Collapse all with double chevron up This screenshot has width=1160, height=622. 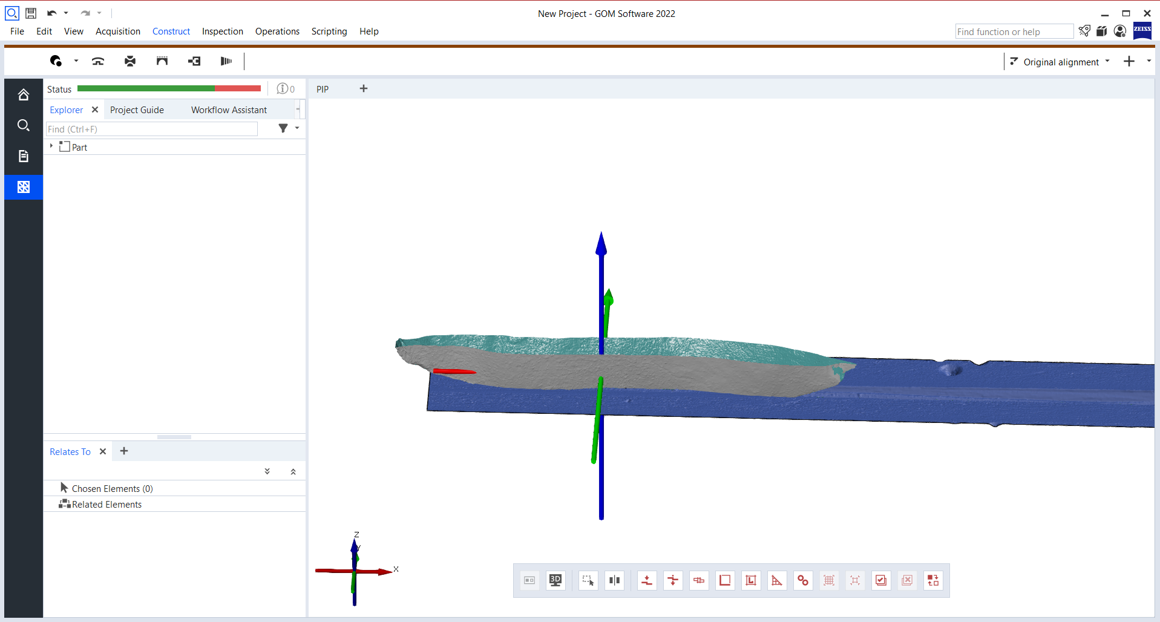pos(293,471)
